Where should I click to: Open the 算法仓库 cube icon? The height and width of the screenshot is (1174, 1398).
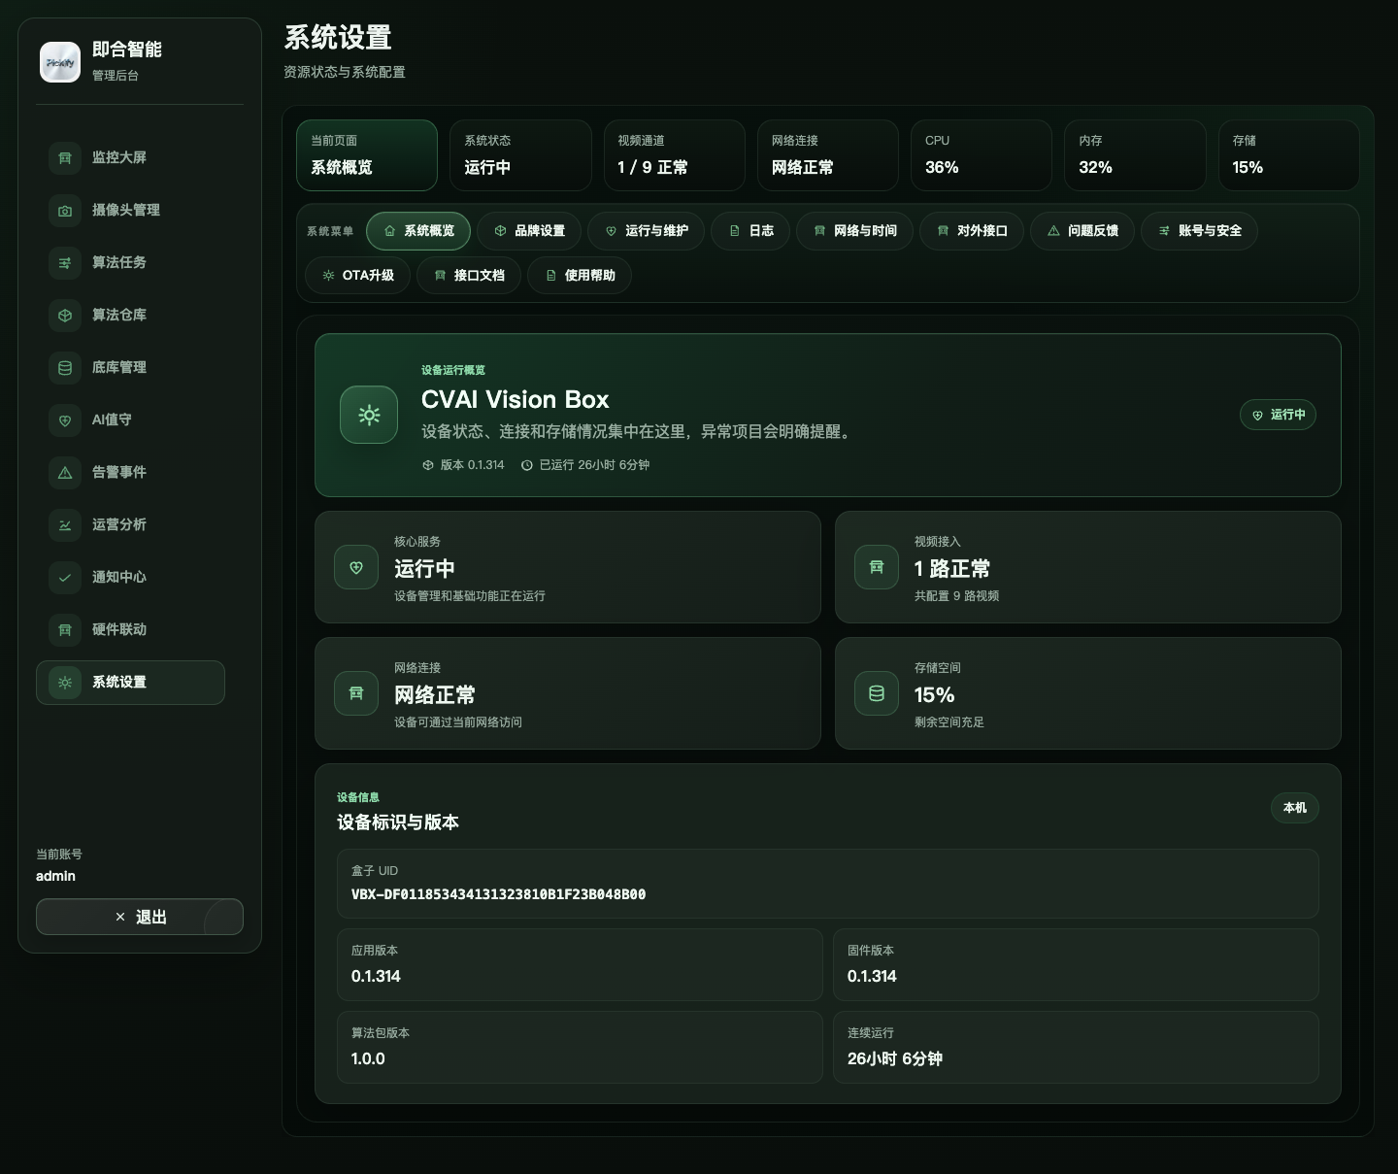pos(65,315)
